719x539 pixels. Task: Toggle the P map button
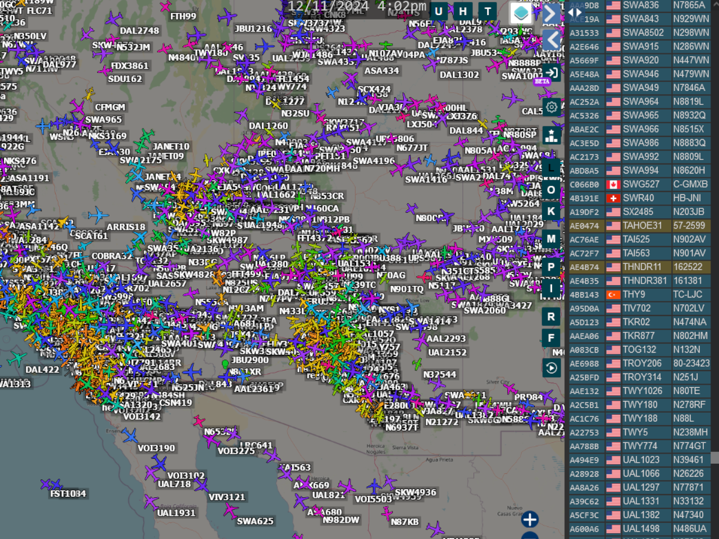tap(551, 267)
